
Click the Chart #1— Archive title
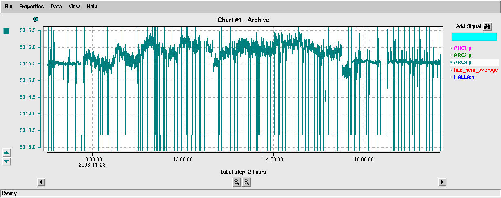coord(244,20)
